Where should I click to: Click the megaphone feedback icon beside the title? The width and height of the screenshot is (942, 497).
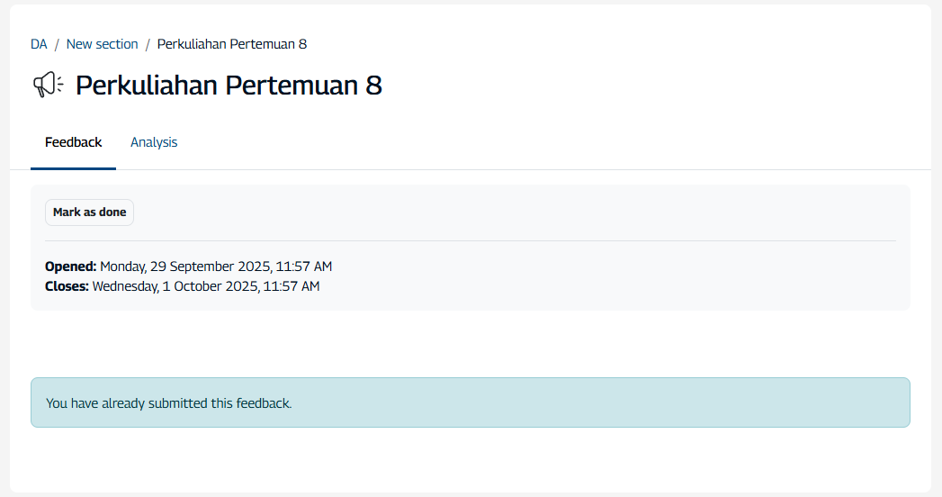point(47,86)
